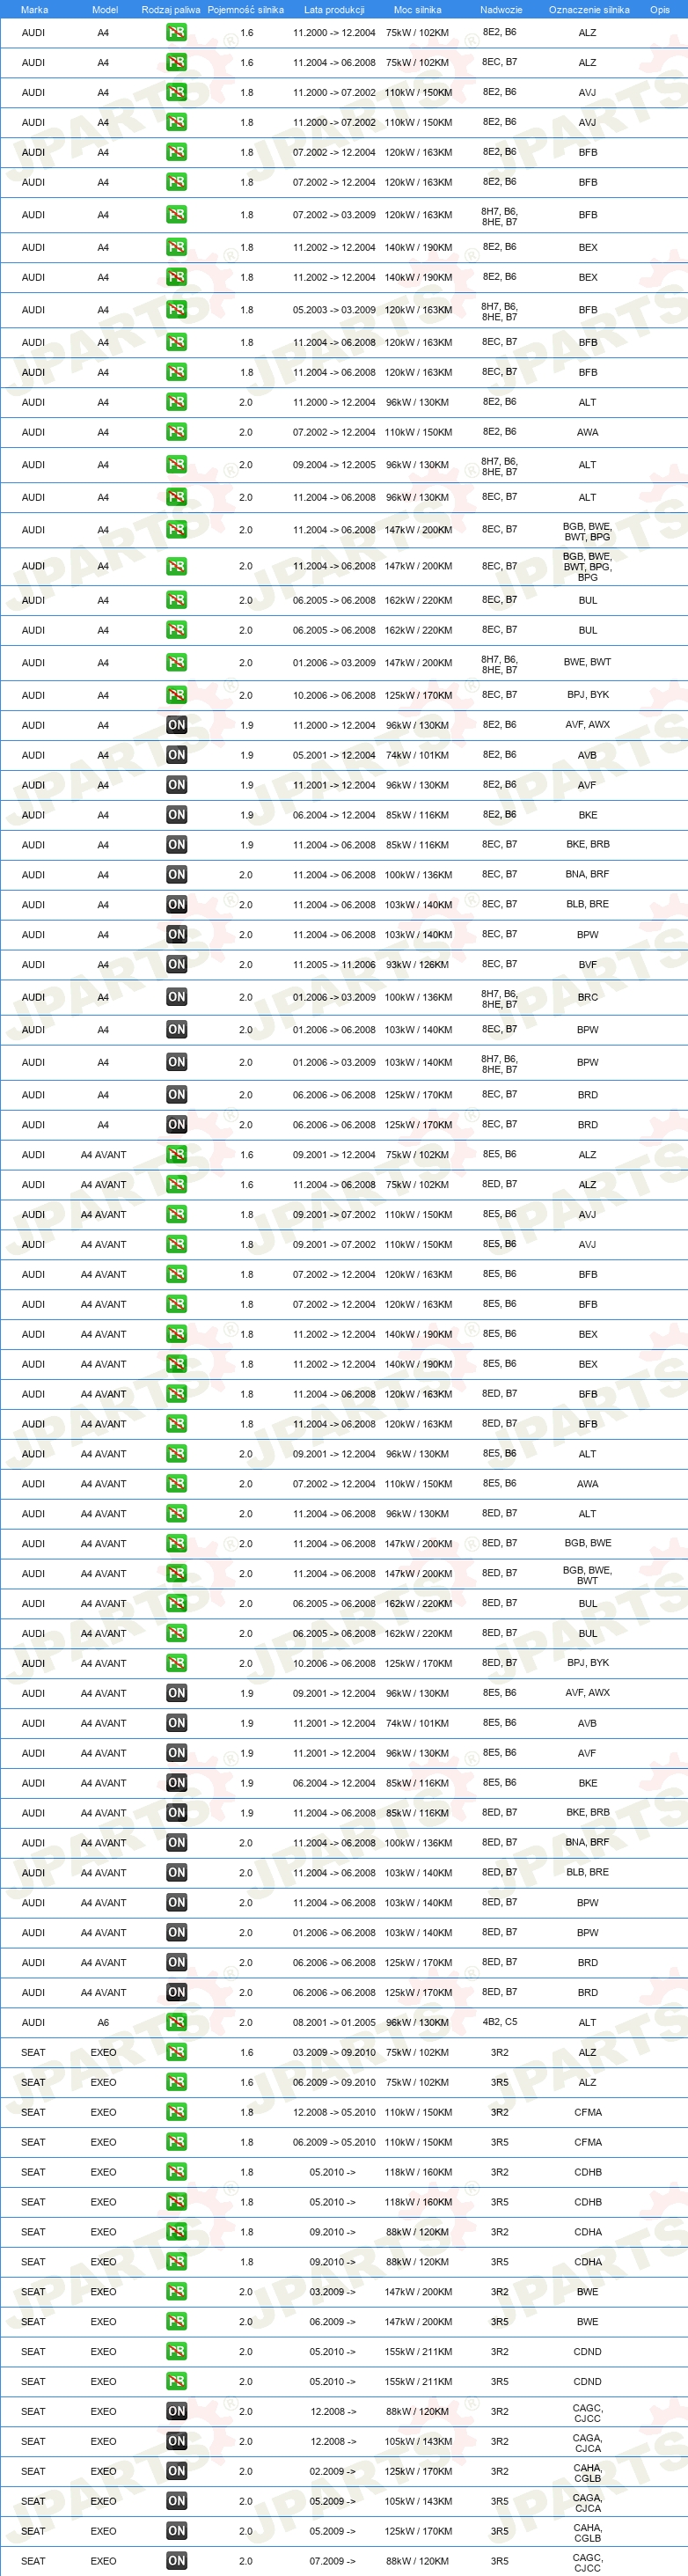
Task: Click the Marka column header
Action: point(34,10)
